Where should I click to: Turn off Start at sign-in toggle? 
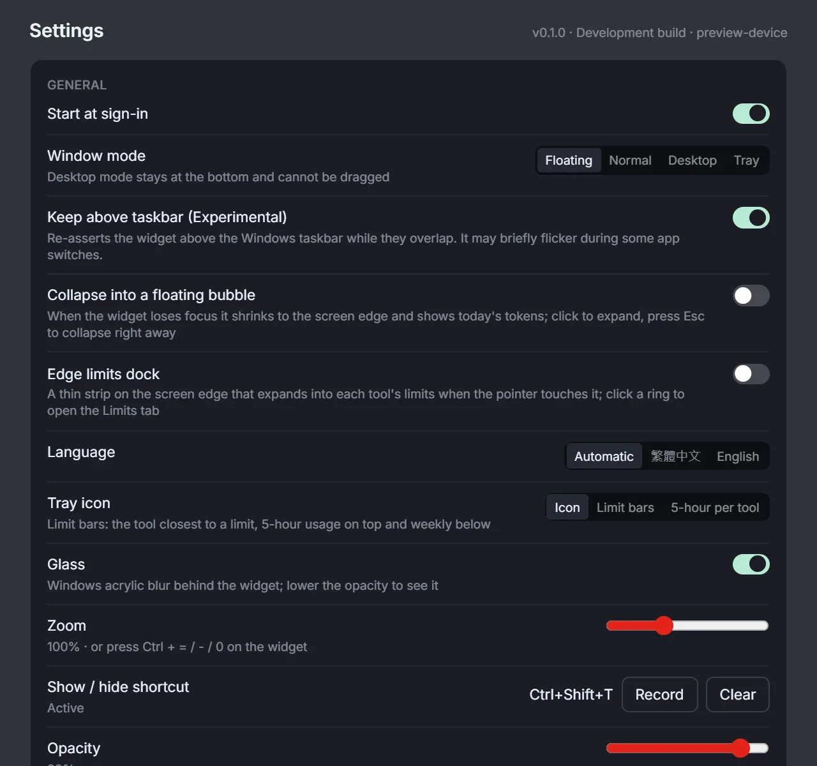(x=751, y=114)
